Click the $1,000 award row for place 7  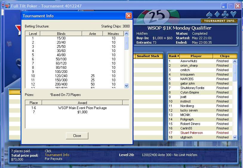pos(77,112)
